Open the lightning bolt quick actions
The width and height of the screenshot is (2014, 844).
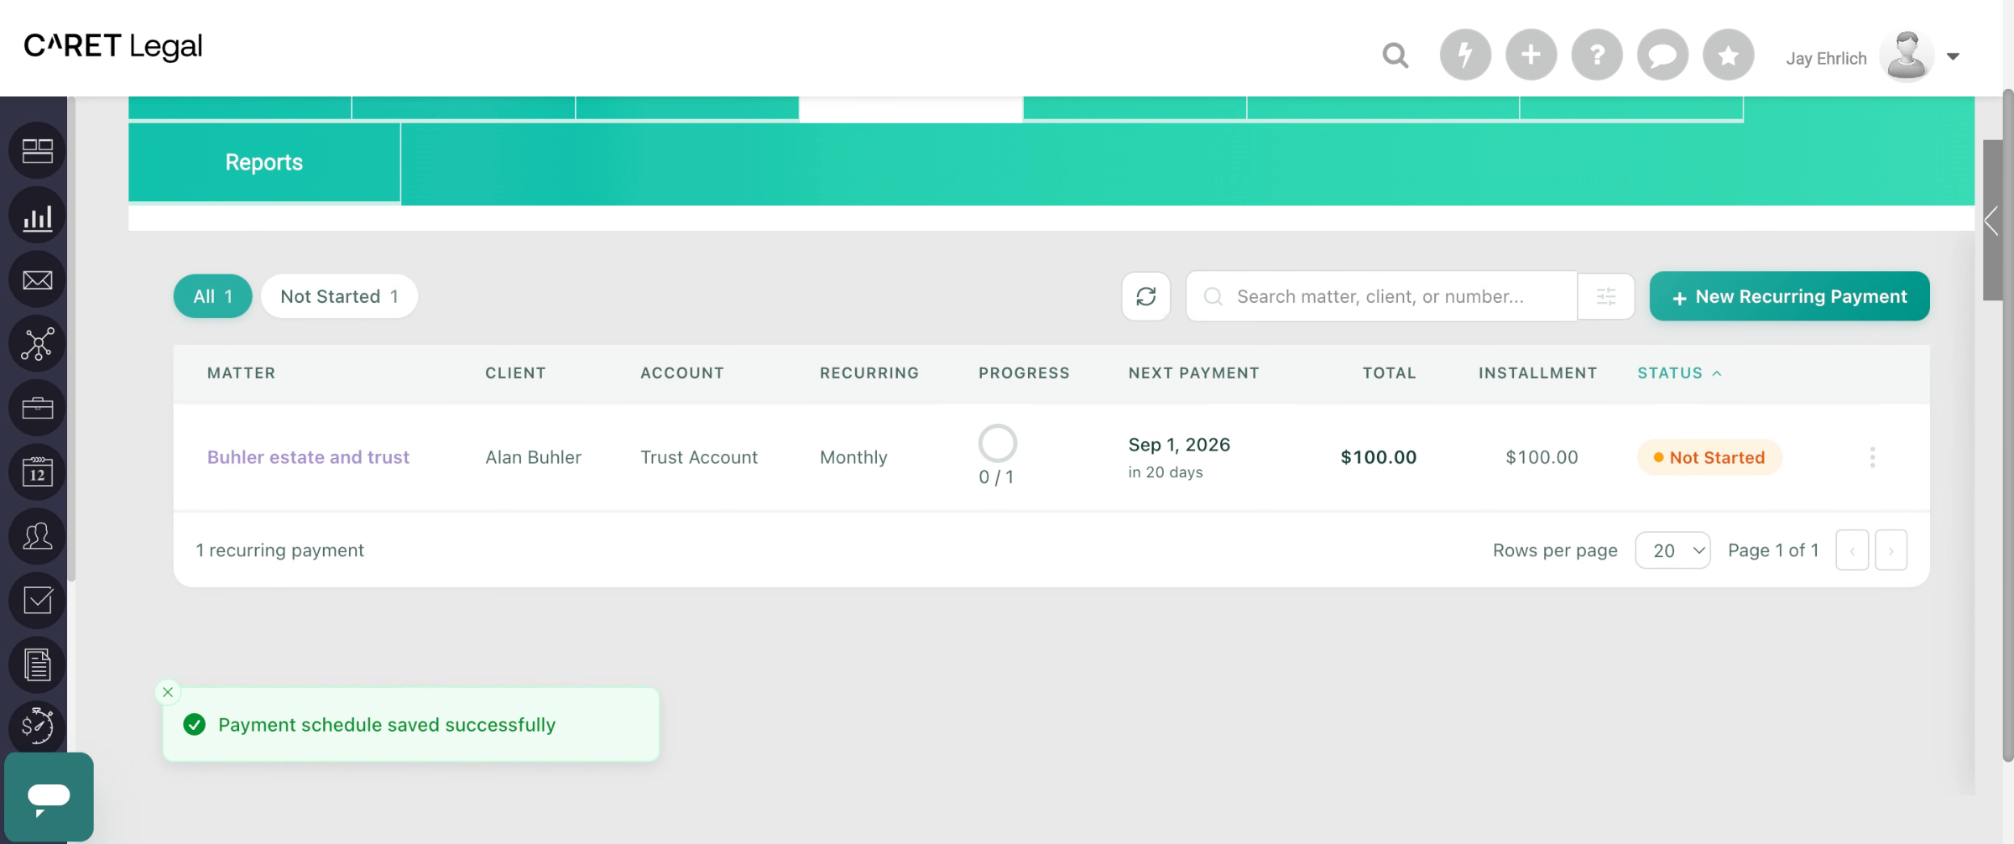click(1465, 55)
